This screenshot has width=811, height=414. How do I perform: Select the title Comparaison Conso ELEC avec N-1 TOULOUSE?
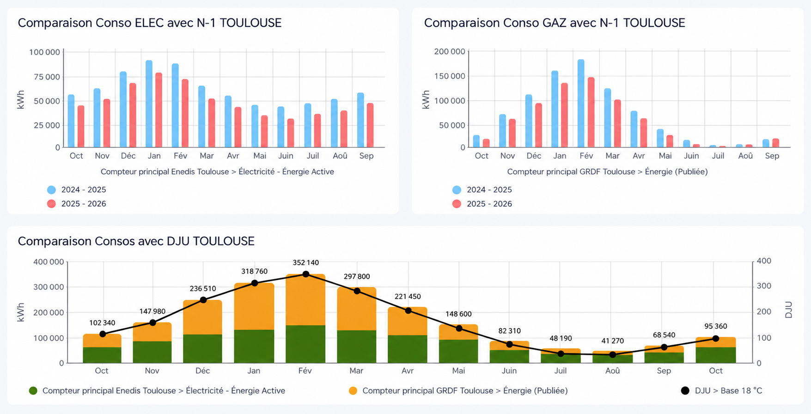pyautogui.click(x=150, y=23)
